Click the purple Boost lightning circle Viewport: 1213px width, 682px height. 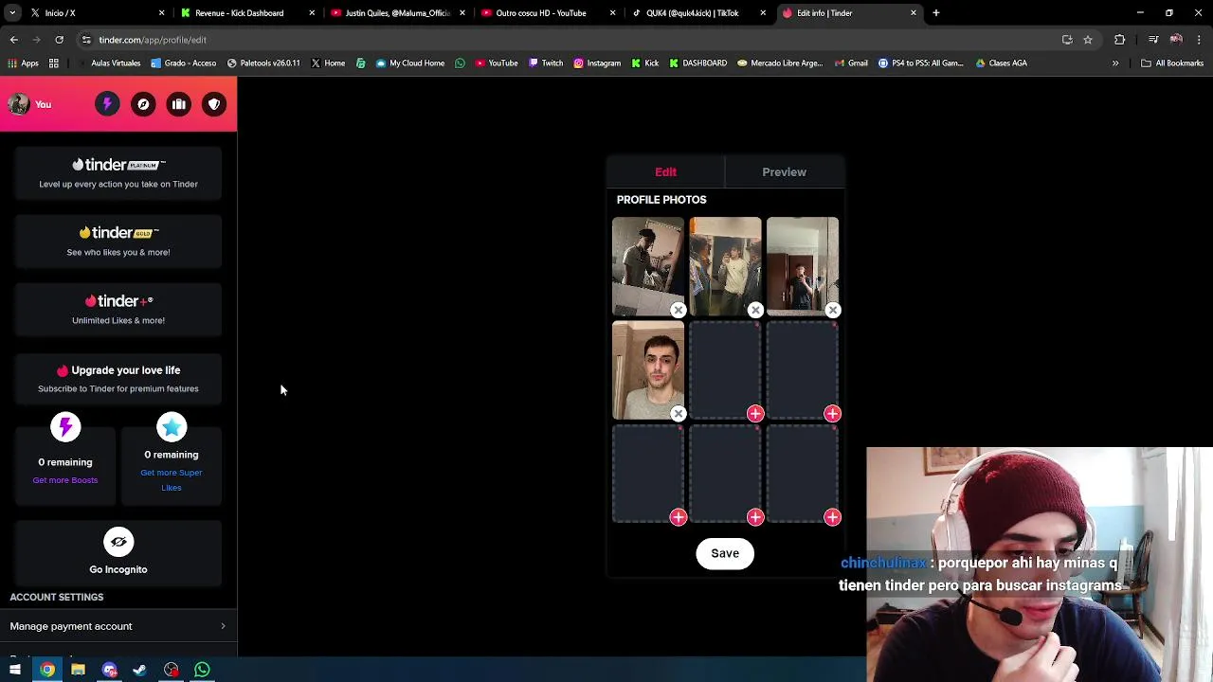tap(65, 427)
